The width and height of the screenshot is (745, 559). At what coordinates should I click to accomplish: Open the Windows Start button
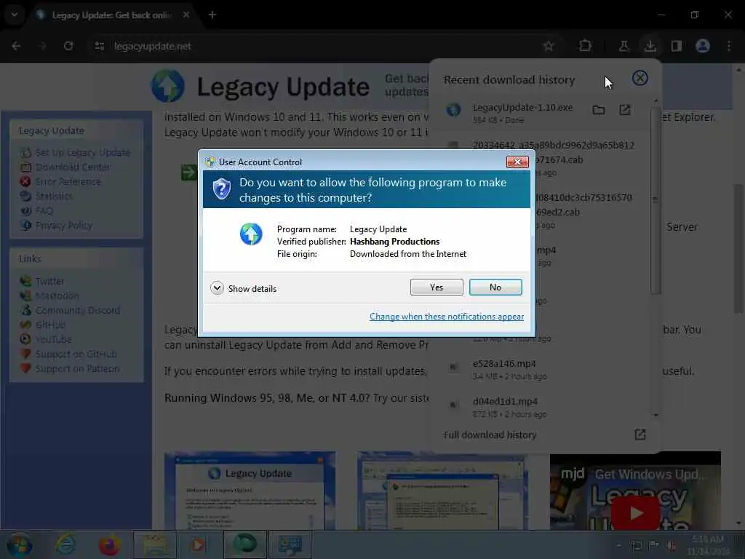coord(20,544)
